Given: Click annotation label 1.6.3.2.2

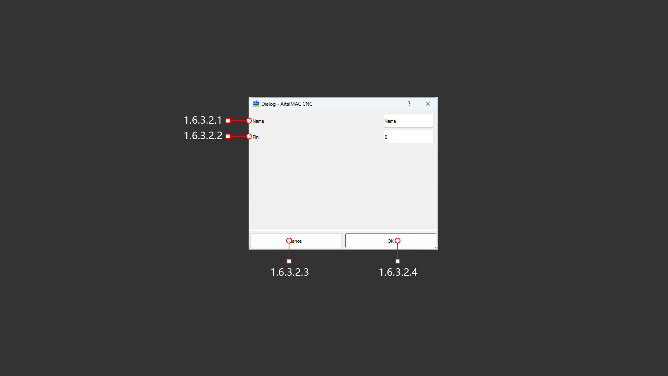Looking at the screenshot, I should (203, 136).
